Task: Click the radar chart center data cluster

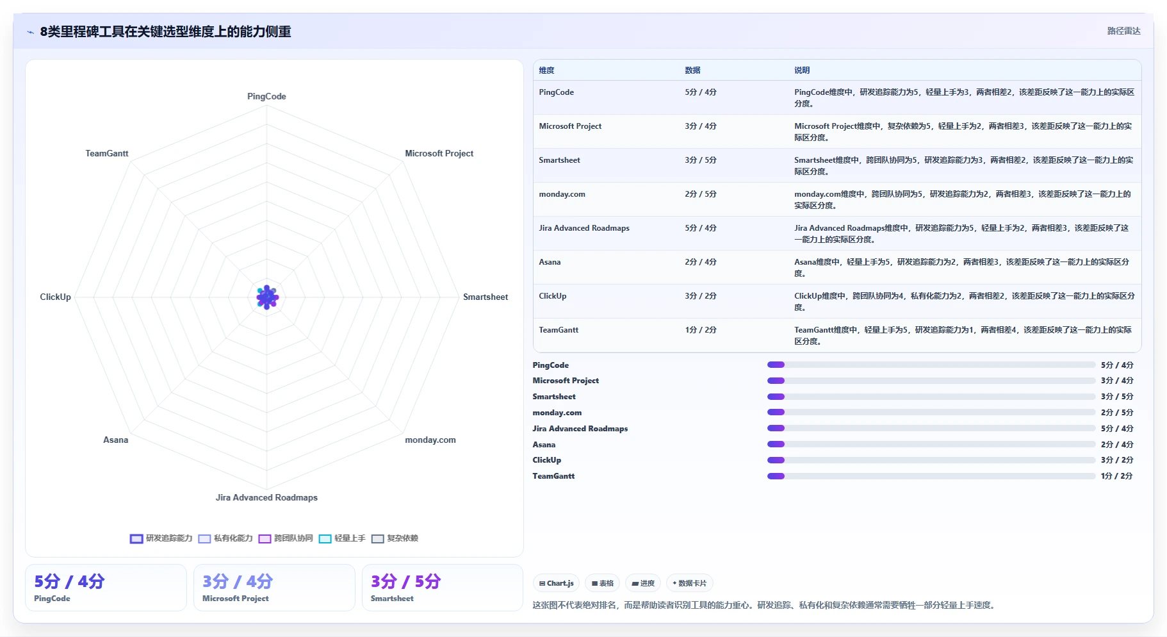Action: pyautogui.click(x=267, y=297)
